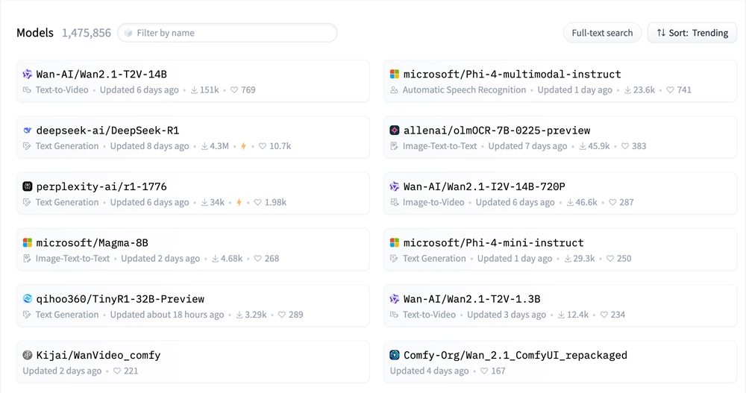Click the '4.68k' downloads on Magma-8B
746x393 pixels.
click(x=232, y=258)
